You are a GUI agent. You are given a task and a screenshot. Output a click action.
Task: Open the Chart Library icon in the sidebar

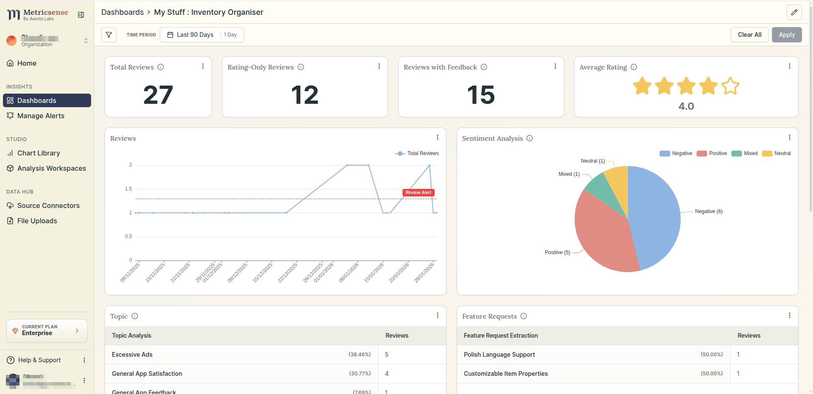click(10, 153)
